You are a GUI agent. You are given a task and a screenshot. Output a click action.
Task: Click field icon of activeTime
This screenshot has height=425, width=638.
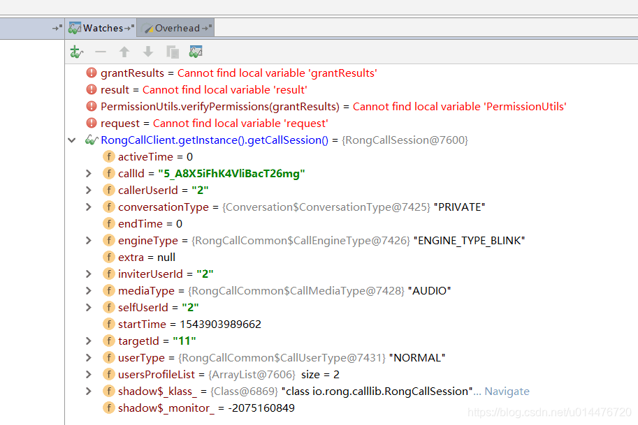[108, 156]
